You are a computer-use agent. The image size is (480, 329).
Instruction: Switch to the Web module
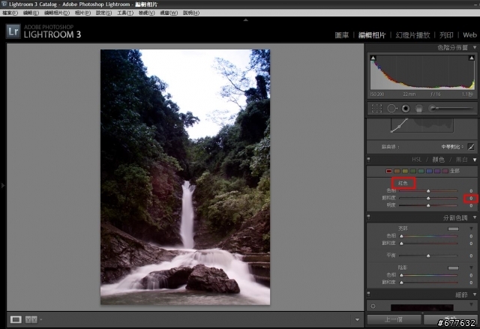(x=469, y=35)
